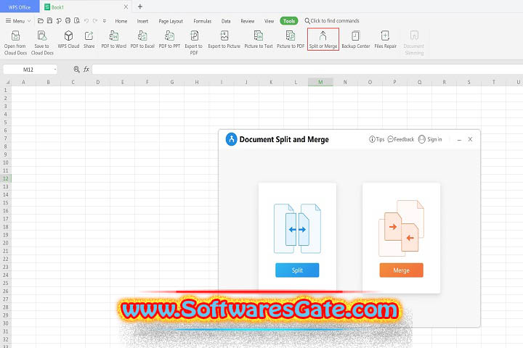
Task: Select column D header
Action: click(x=98, y=82)
